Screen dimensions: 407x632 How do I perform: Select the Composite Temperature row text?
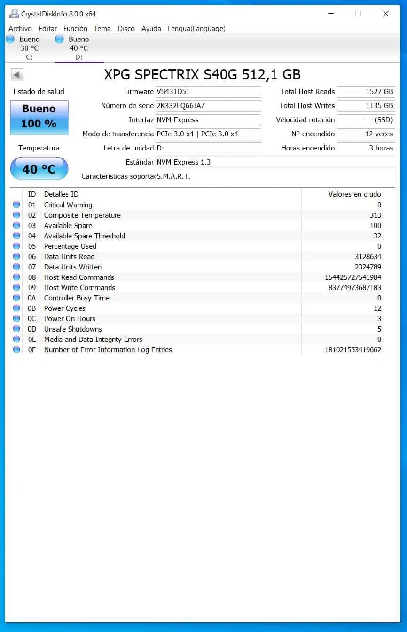pos(82,215)
